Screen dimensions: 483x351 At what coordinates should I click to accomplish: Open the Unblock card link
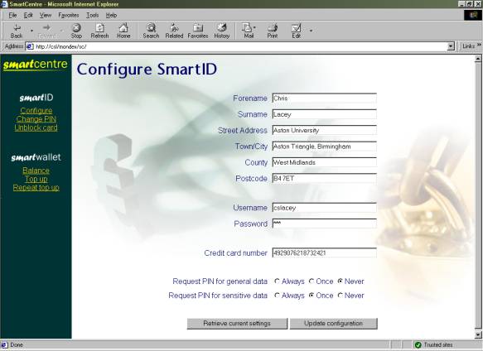tap(36, 127)
